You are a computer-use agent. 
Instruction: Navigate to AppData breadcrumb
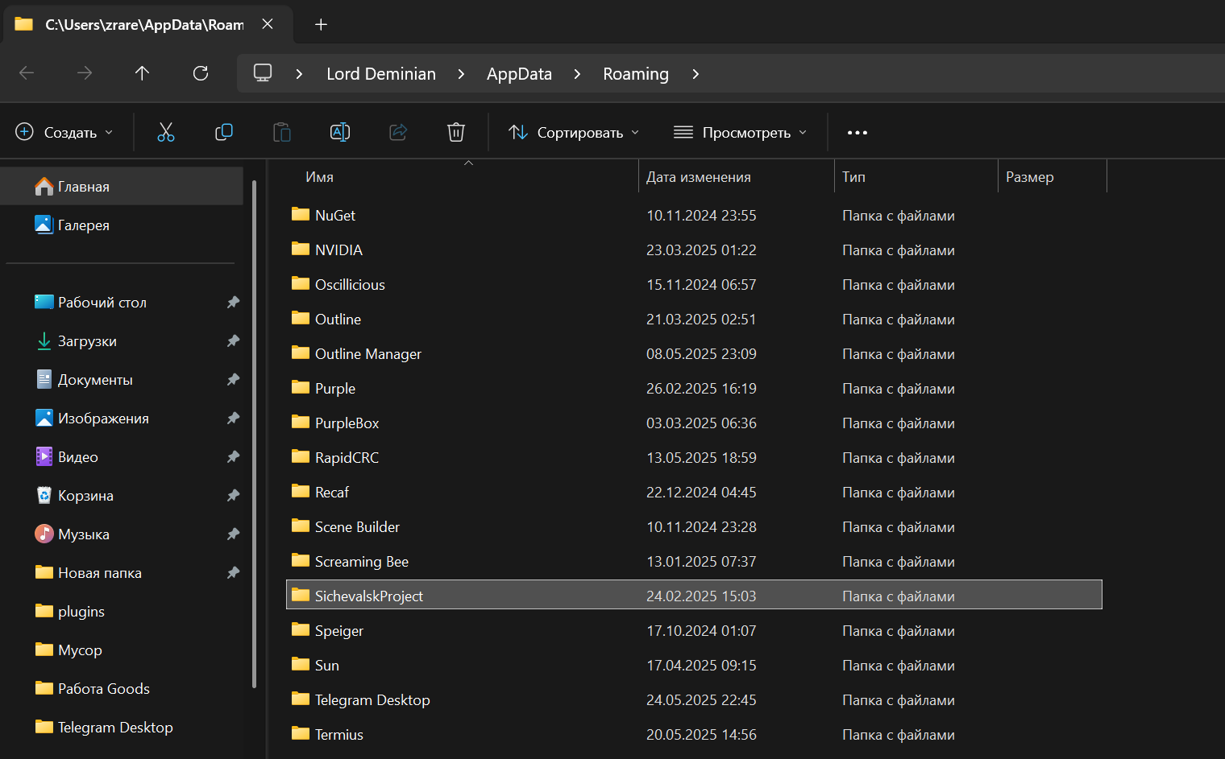tap(519, 74)
